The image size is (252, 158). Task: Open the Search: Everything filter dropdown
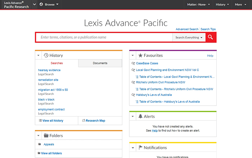(x=189, y=38)
